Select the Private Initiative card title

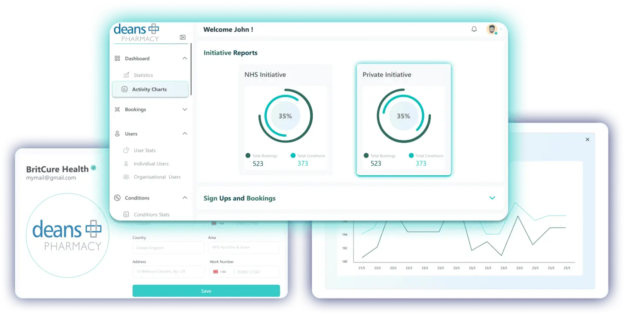[387, 75]
